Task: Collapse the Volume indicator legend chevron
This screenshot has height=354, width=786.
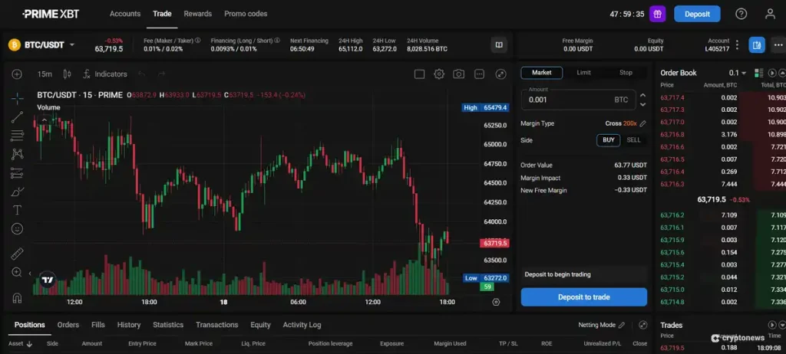Action: [x=44, y=120]
